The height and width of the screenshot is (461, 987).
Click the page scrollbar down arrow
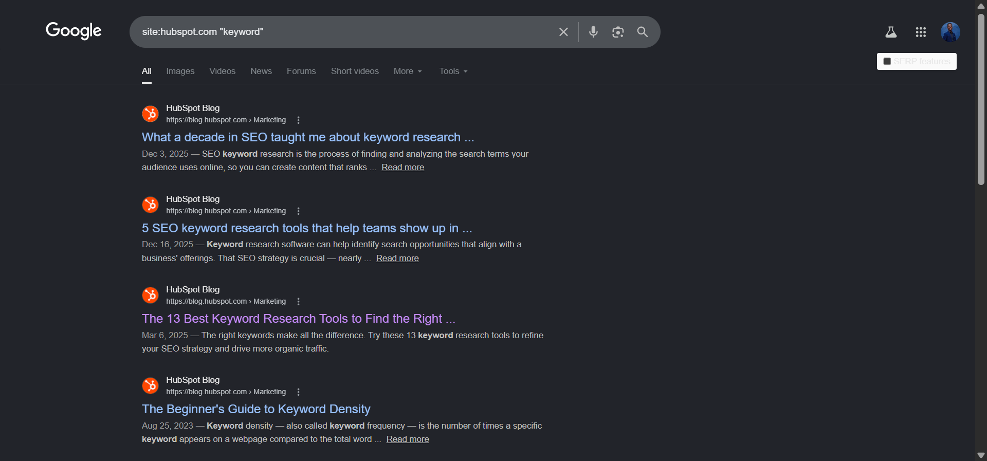click(981, 455)
